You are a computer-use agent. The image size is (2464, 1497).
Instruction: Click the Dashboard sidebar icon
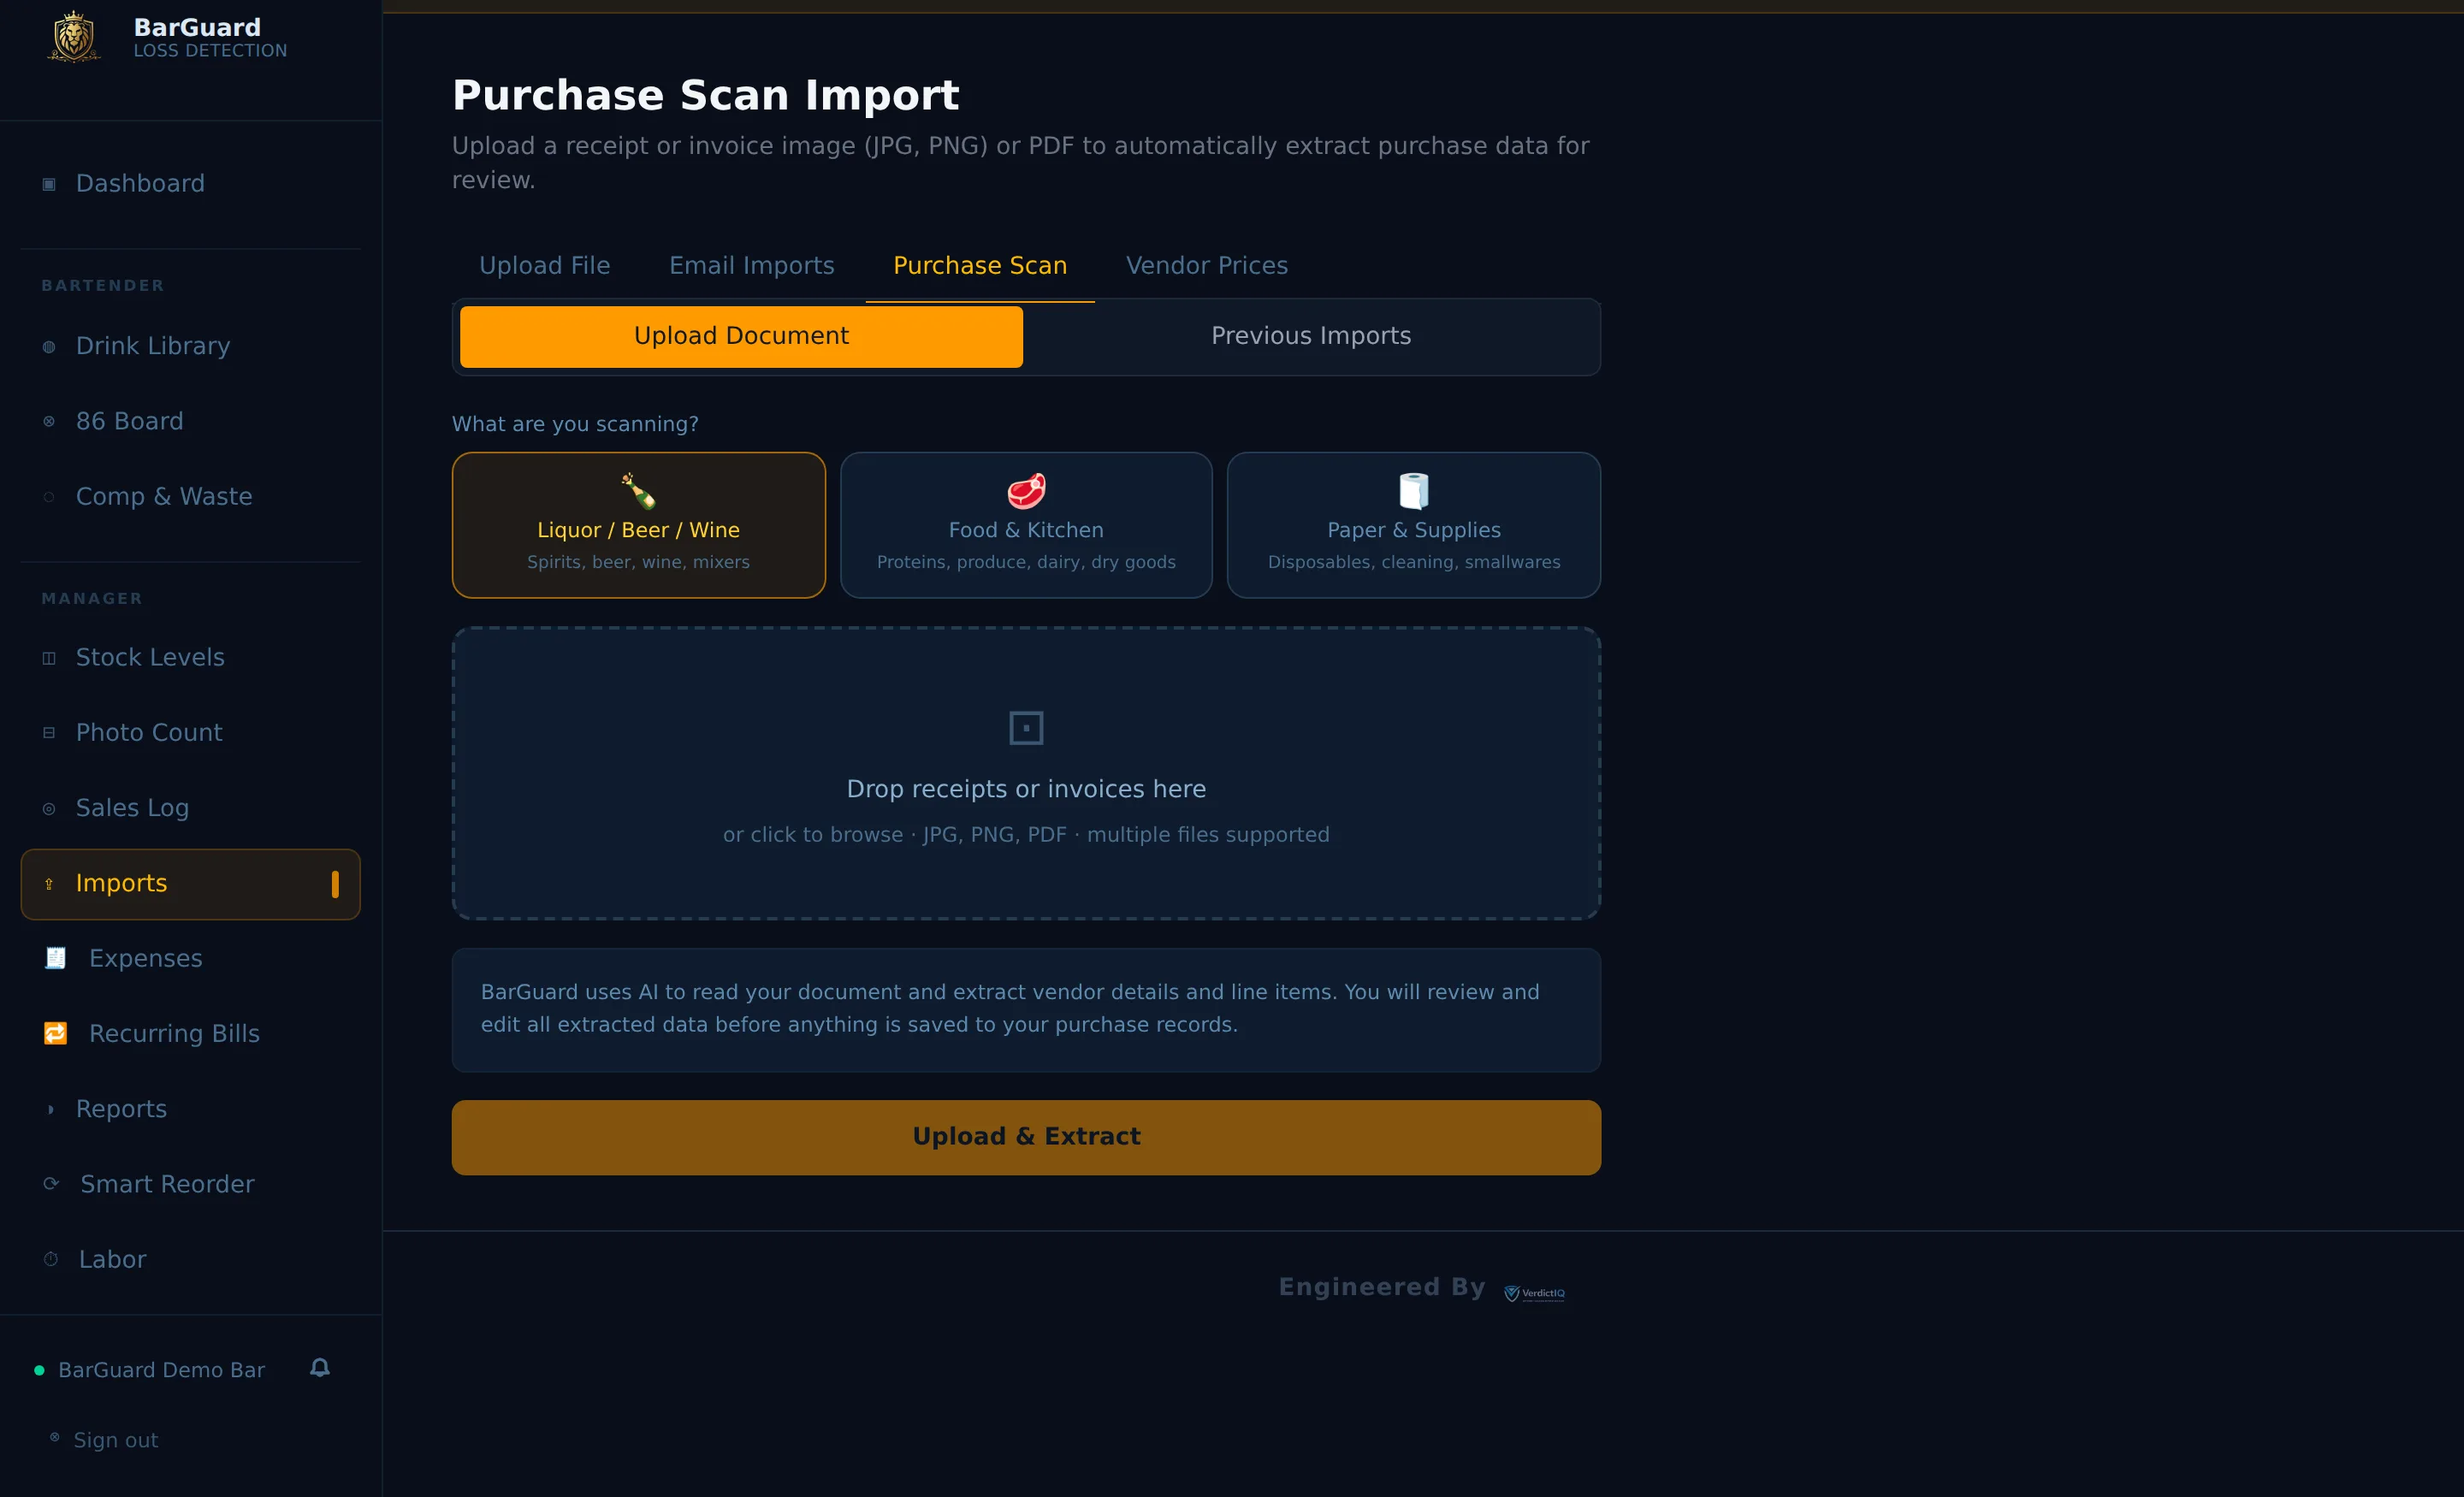(x=49, y=184)
